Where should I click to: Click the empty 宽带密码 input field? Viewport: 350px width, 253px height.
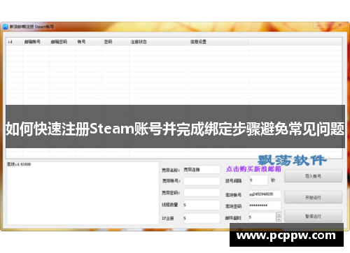tap(202, 193)
